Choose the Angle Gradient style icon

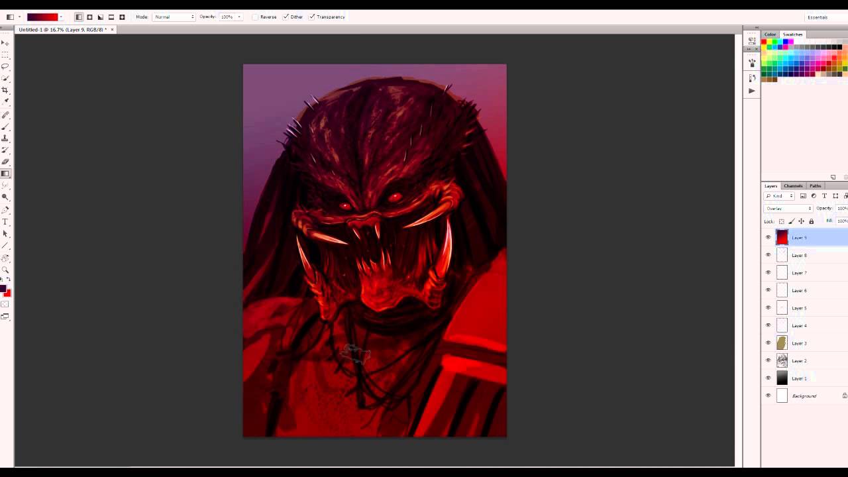(x=100, y=17)
